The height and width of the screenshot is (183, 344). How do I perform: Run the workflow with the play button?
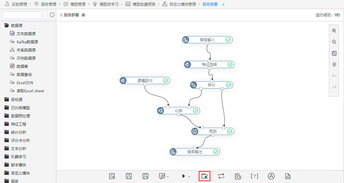point(184,176)
